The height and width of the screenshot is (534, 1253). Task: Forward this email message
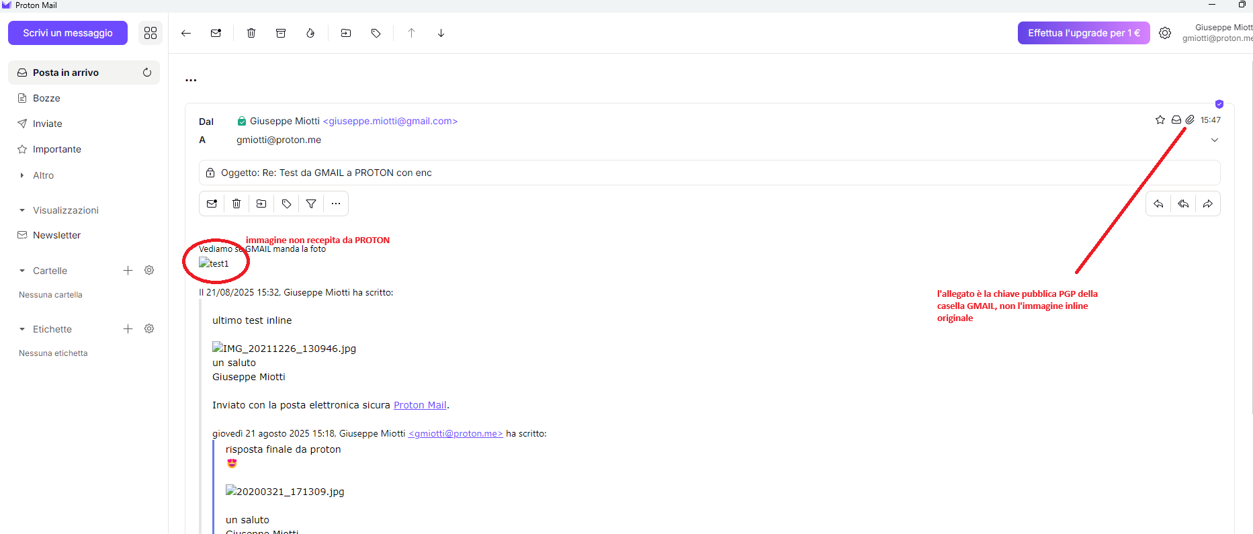click(x=1208, y=204)
